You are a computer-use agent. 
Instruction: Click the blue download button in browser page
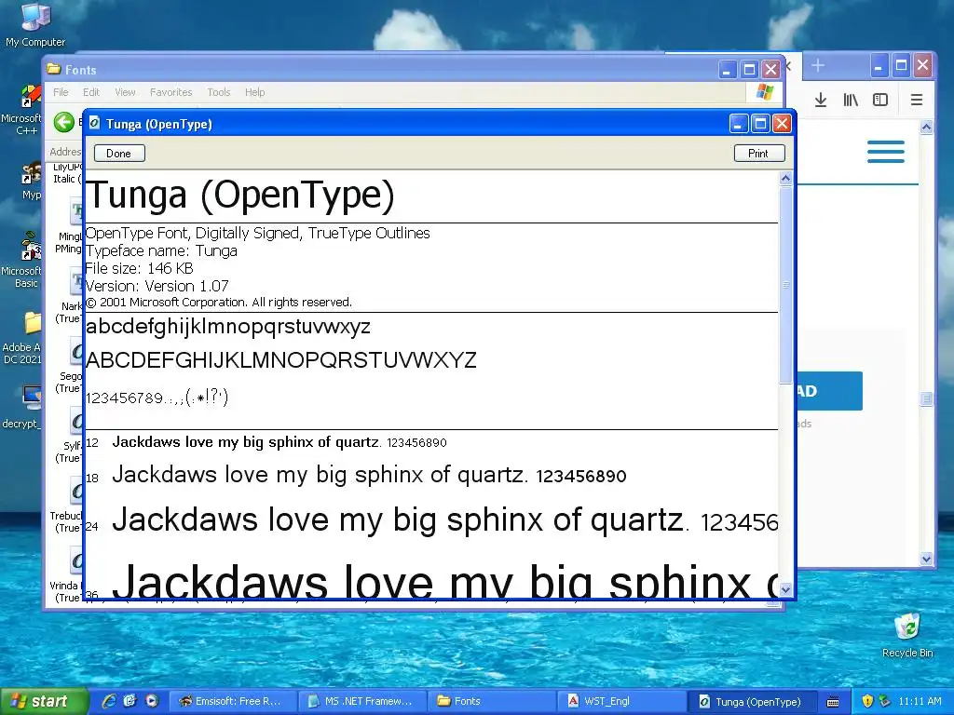[829, 391]
